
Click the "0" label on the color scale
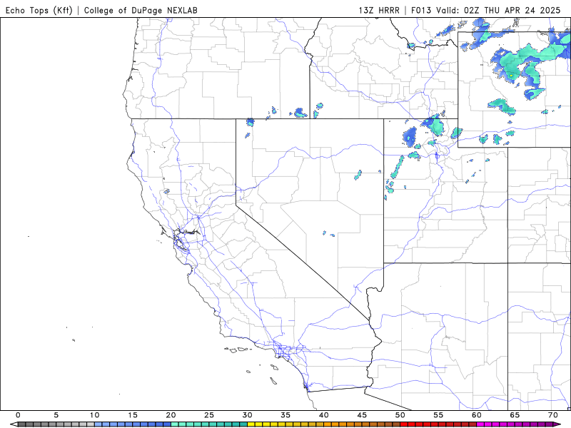18,415
